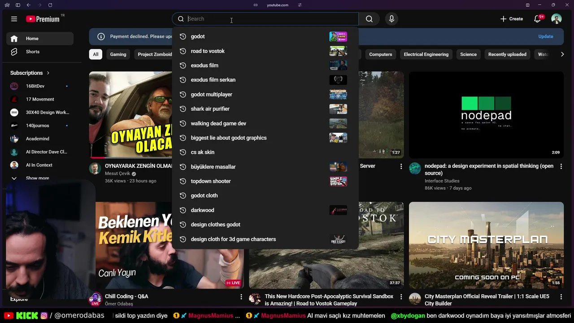Go to Home in the sidebar
574x323 pixels.
click(40, 39)
